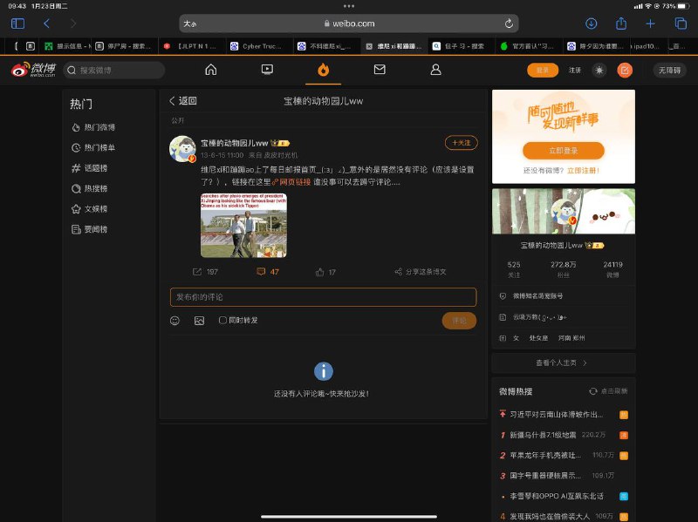Insert an emoji into the comment box
This screenshot has height=522, width=698.
coord(174,321)
